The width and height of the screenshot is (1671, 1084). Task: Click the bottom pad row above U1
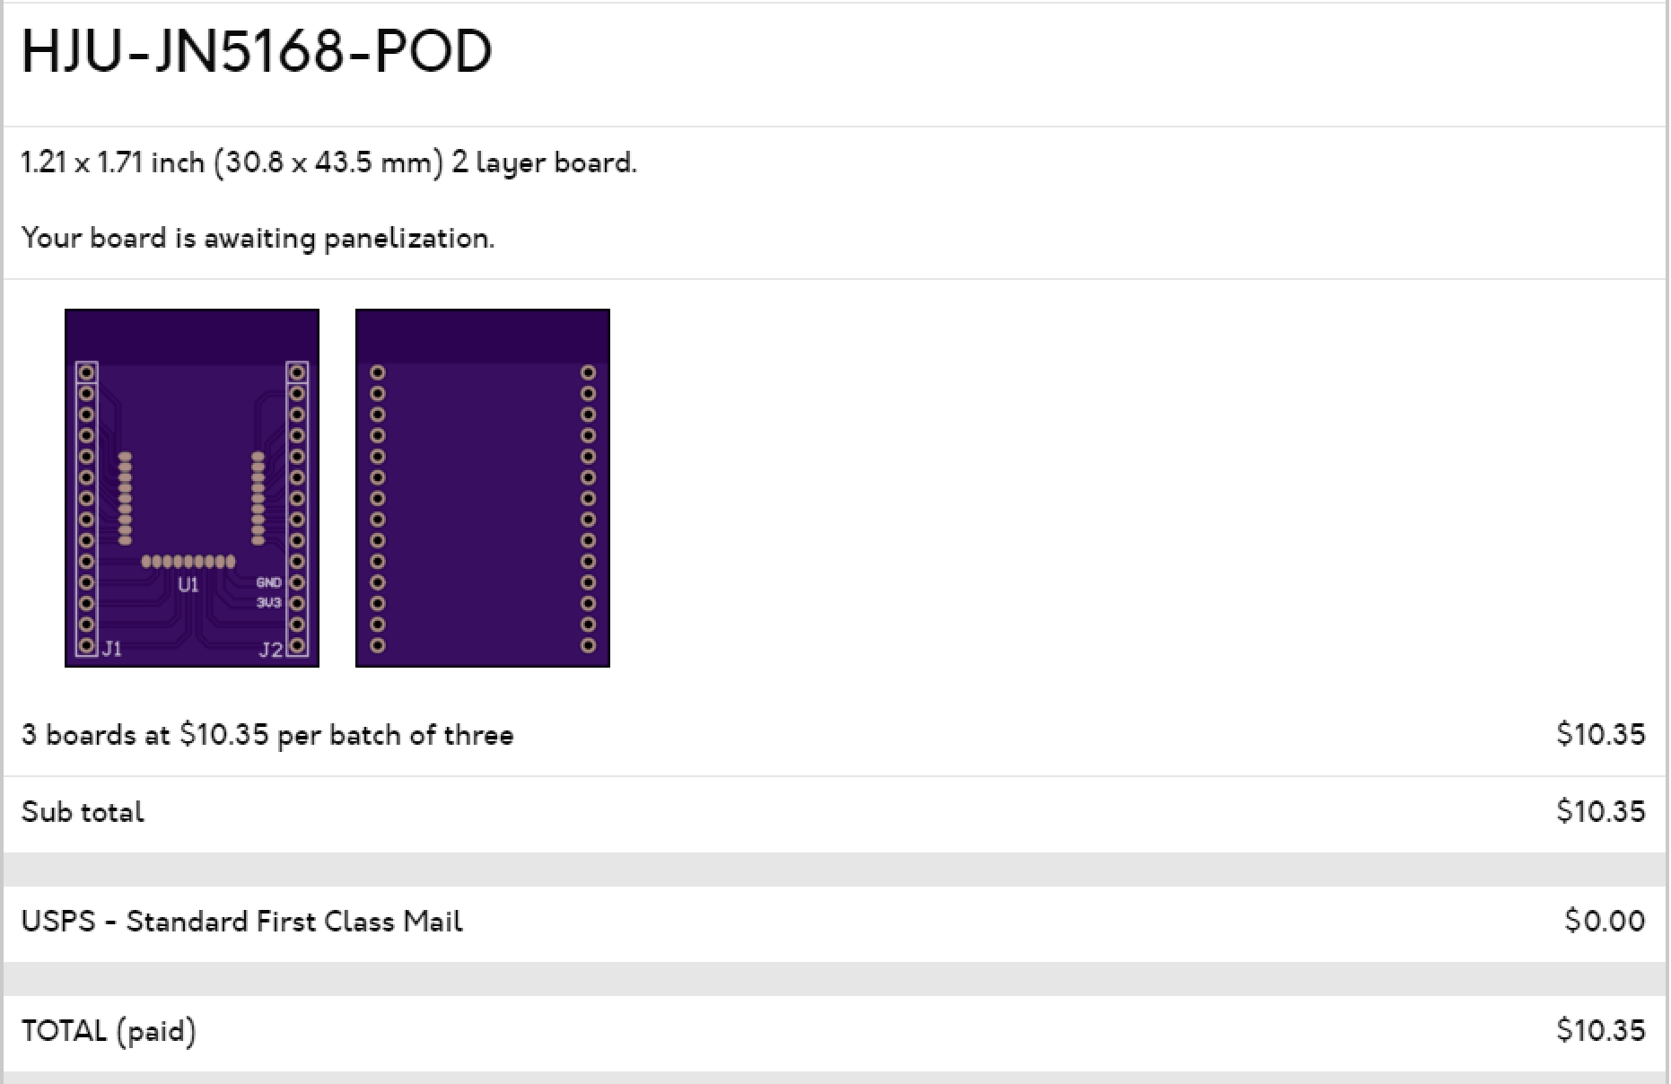(x=188, y=562)
